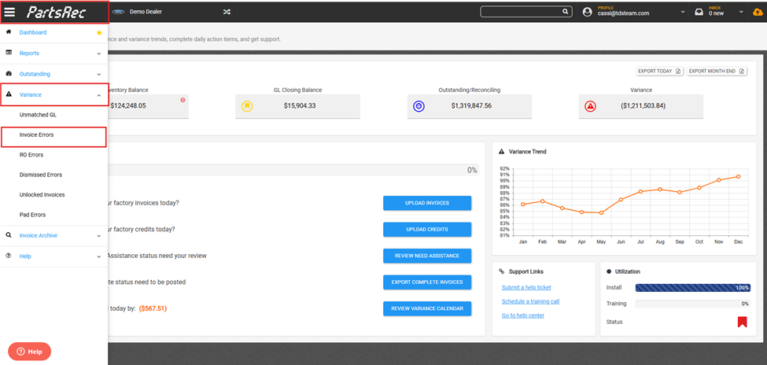This screenshot has height=365, width=767.
Task: Click the Export Today button
Action: tap(660, 71)
